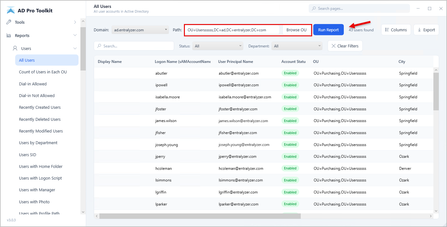The height and width of the screenshot is (227, 447).
Task: Select Recently Created Users report
Action: [x=40, y=107]
